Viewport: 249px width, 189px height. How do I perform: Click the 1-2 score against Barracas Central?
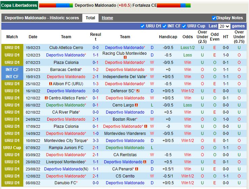[95, 70]
